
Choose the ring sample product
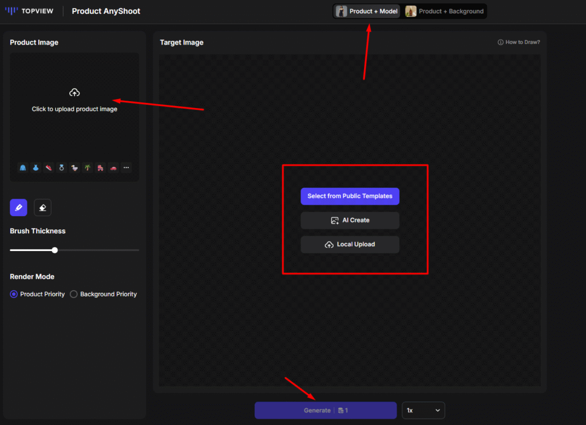point(61,168)
